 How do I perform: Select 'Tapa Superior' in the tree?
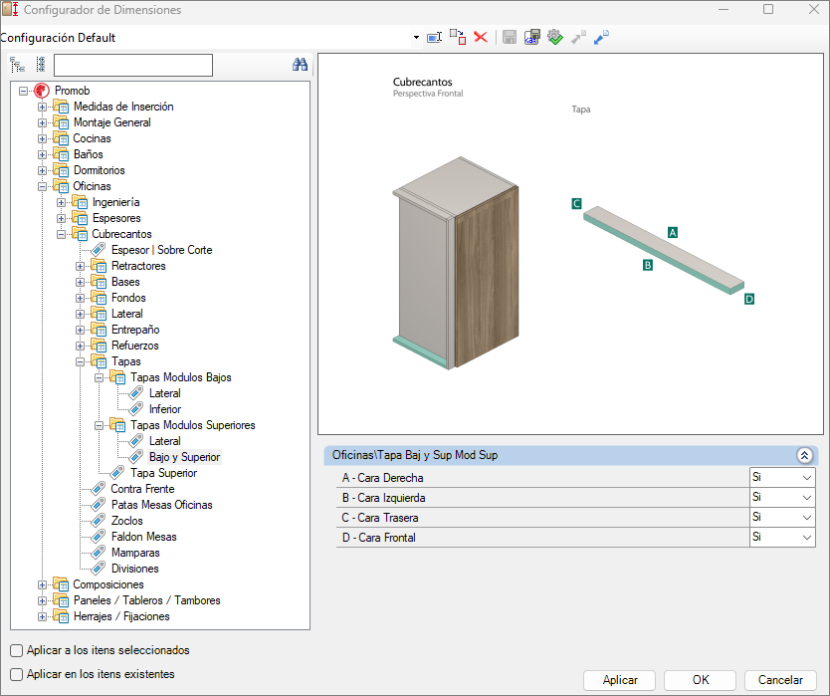[x=163, y=473]
